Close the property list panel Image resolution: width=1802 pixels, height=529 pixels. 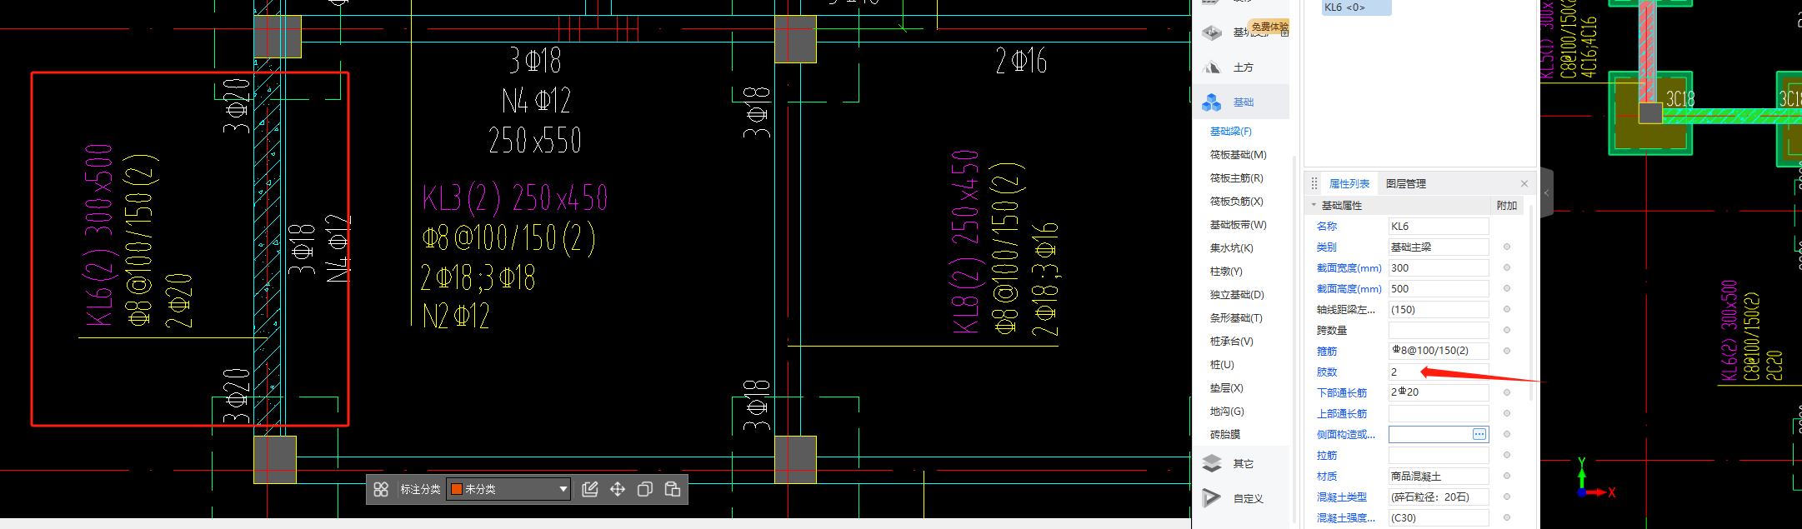1524,184
